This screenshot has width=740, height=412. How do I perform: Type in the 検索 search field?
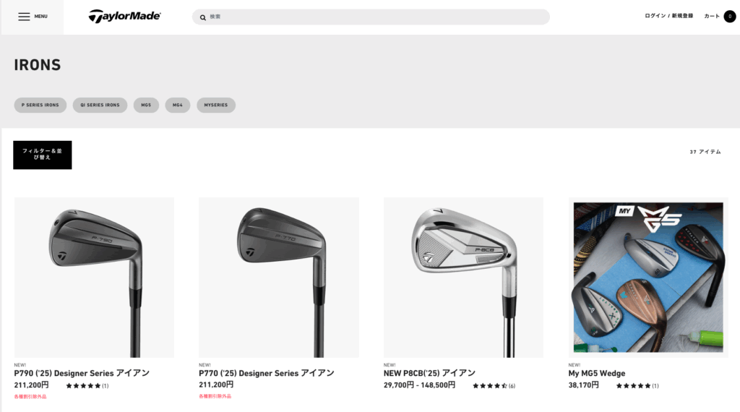(376, 17)
